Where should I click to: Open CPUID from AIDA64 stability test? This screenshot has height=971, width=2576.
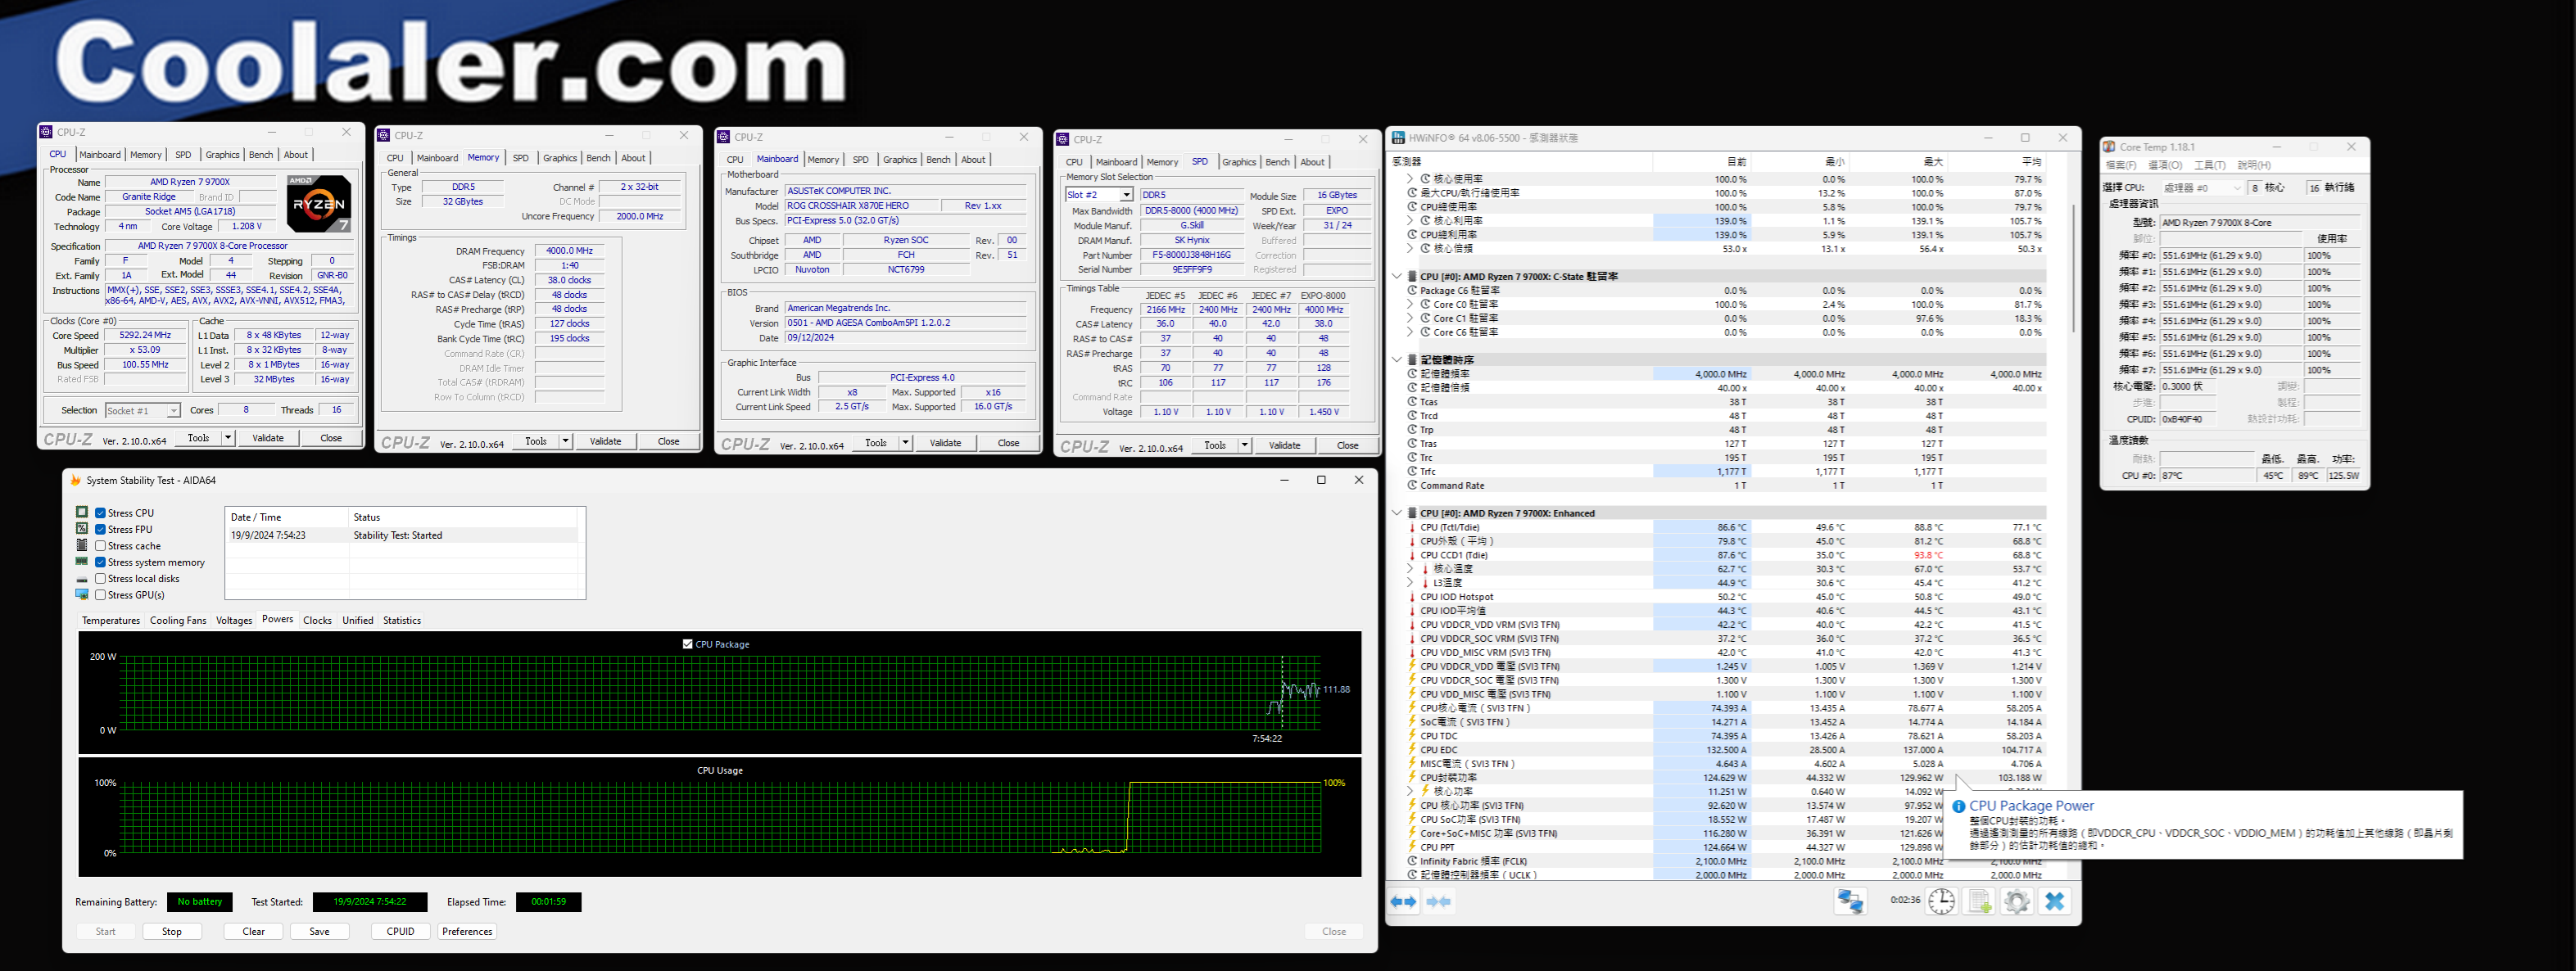[x=401, y=931]
